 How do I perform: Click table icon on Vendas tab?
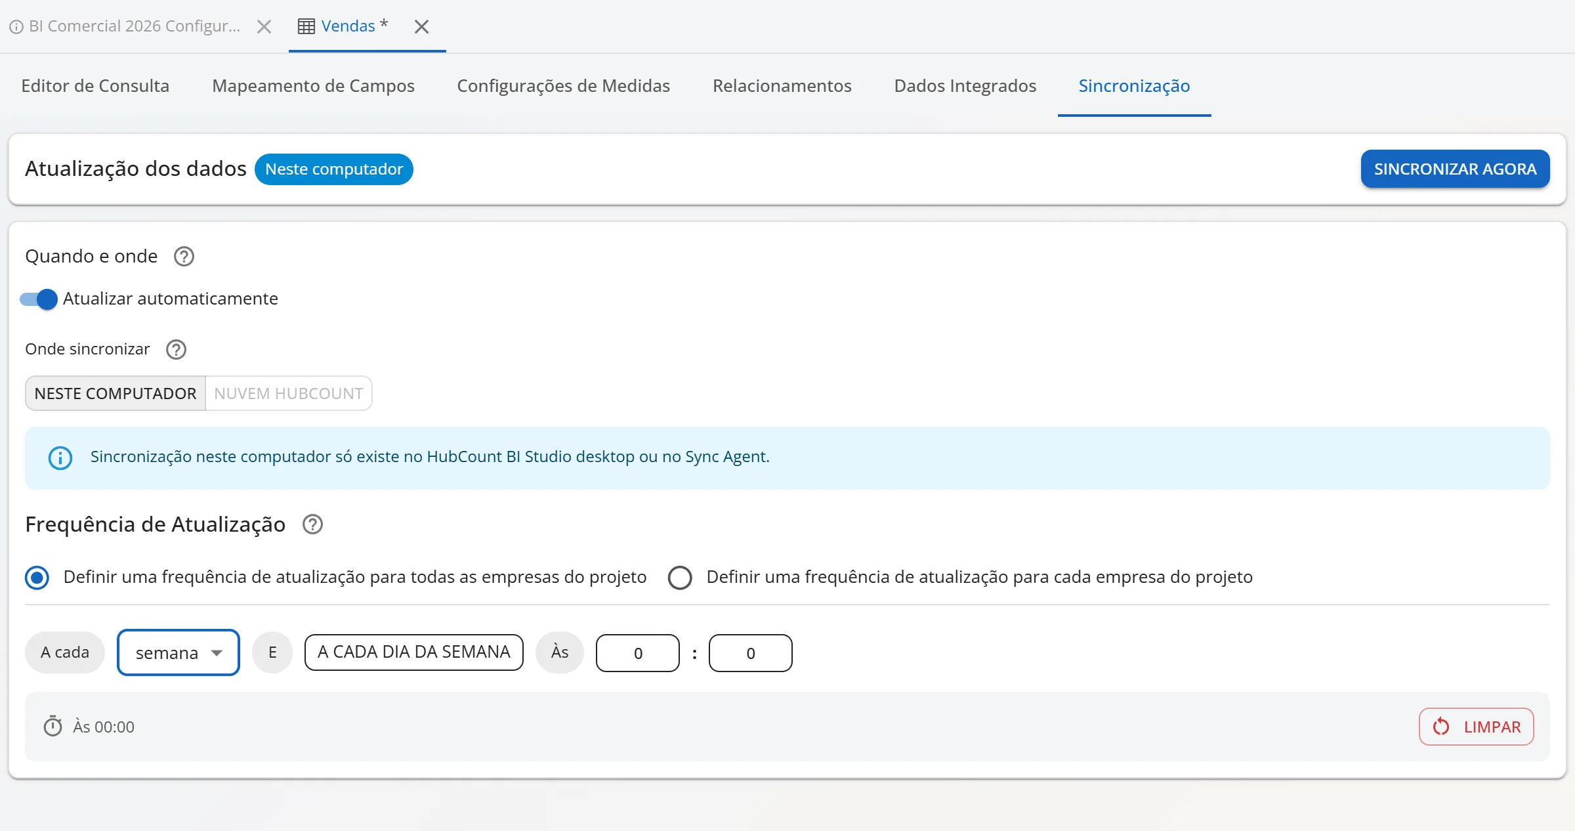[306, 26]
